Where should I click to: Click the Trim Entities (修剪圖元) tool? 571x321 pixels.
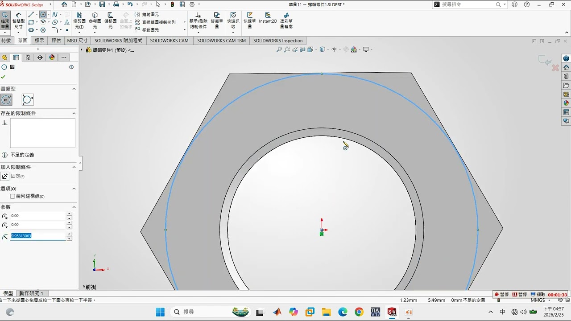(x=79, y=21)
